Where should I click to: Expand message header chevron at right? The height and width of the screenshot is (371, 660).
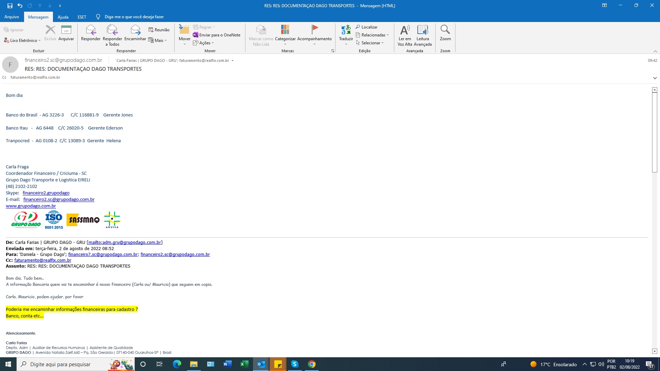[655, 78]
